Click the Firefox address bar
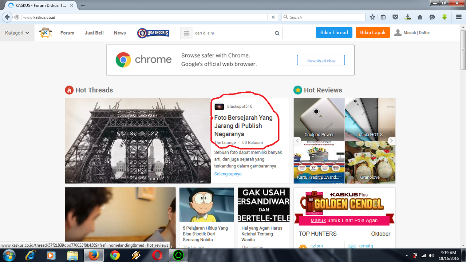The width and height of the screenshot is (466, 262). pos(146,17)
